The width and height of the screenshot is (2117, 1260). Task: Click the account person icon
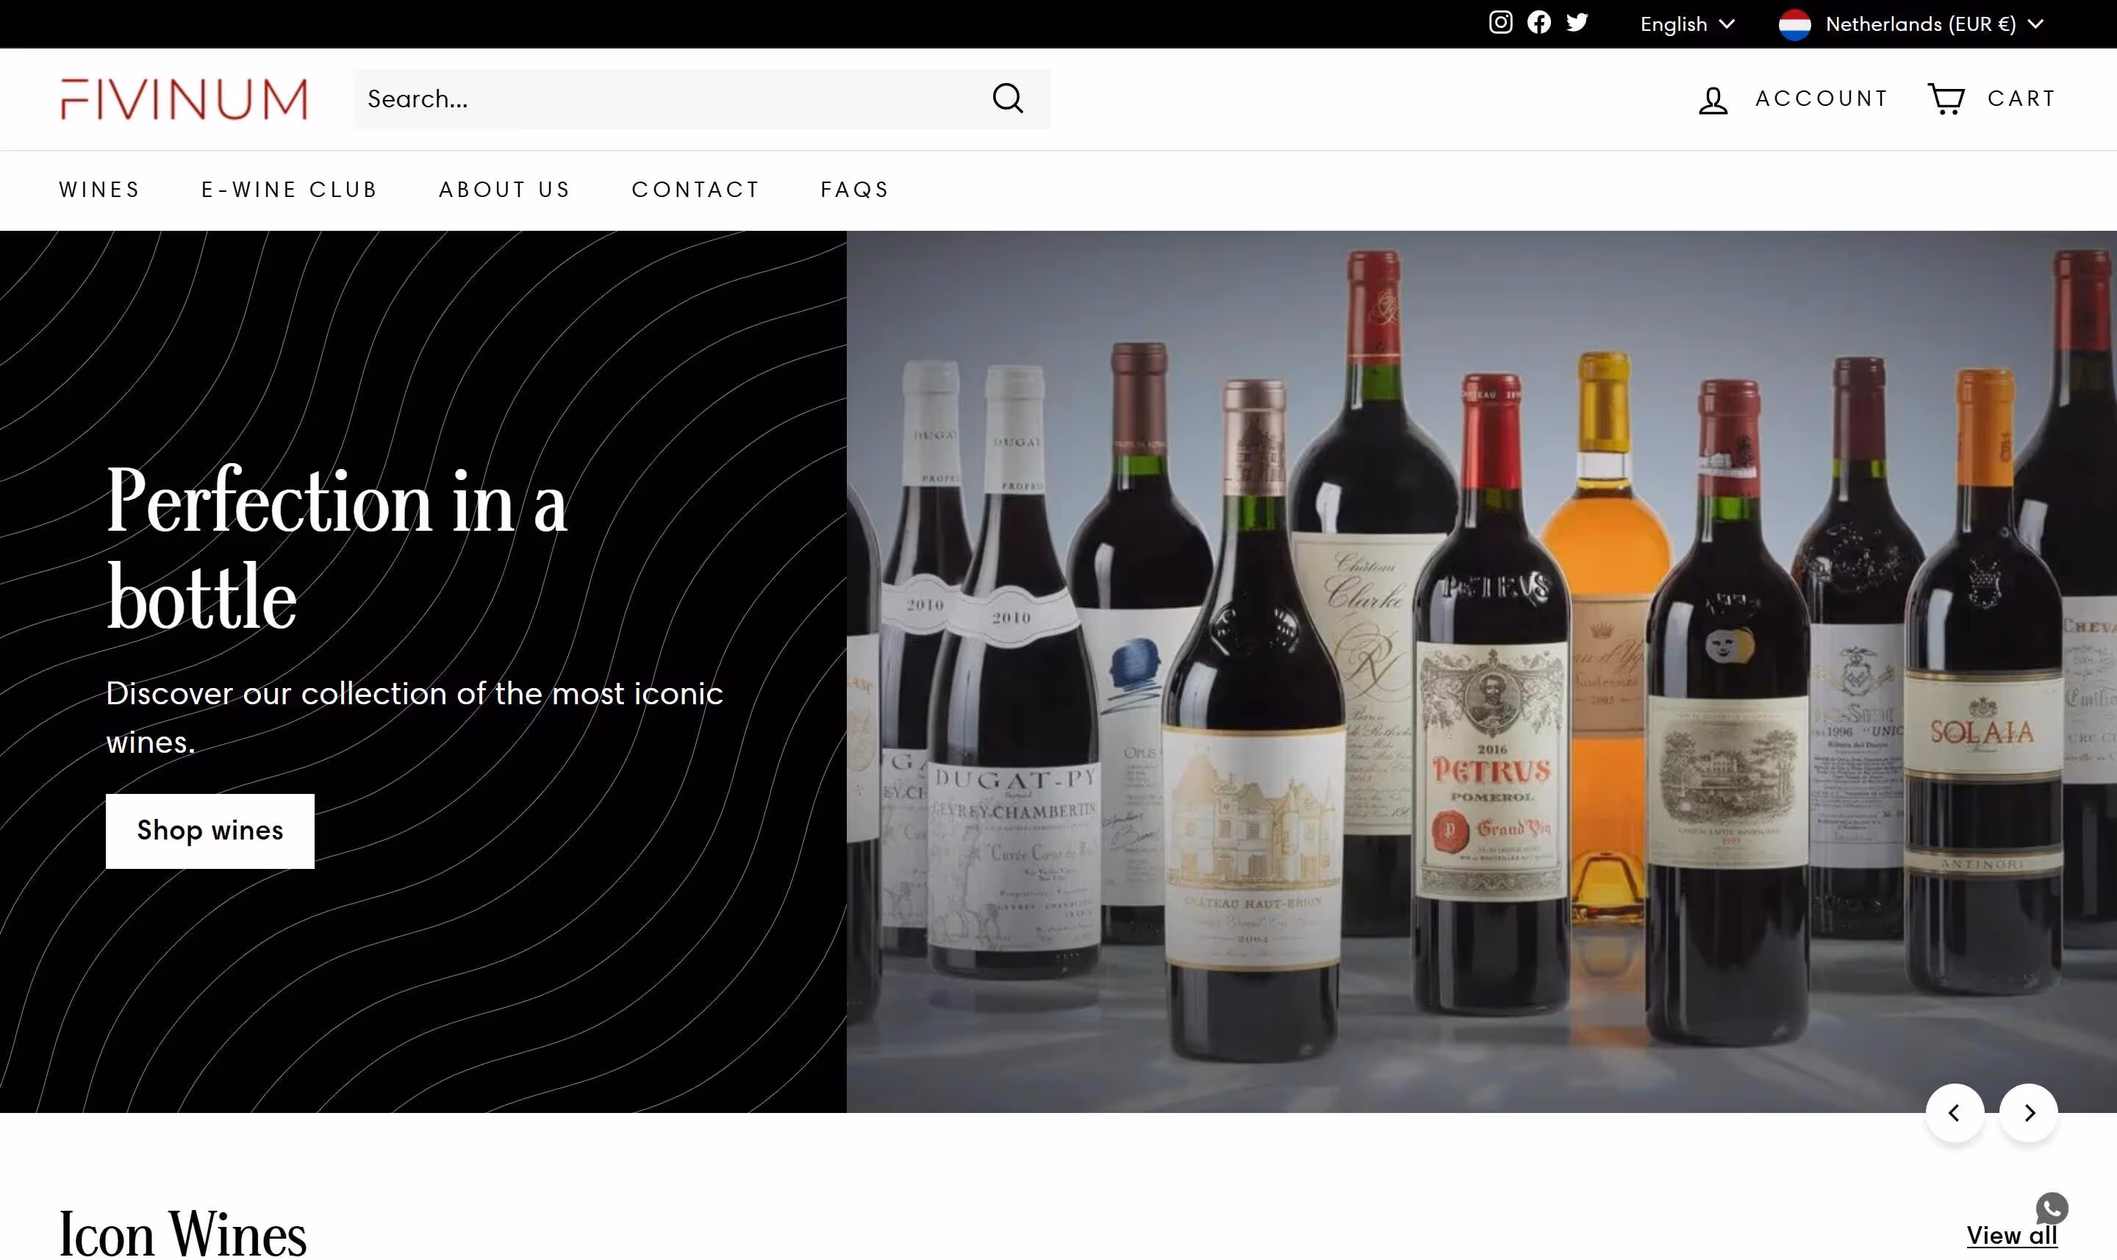click(x=1713, y=100)
